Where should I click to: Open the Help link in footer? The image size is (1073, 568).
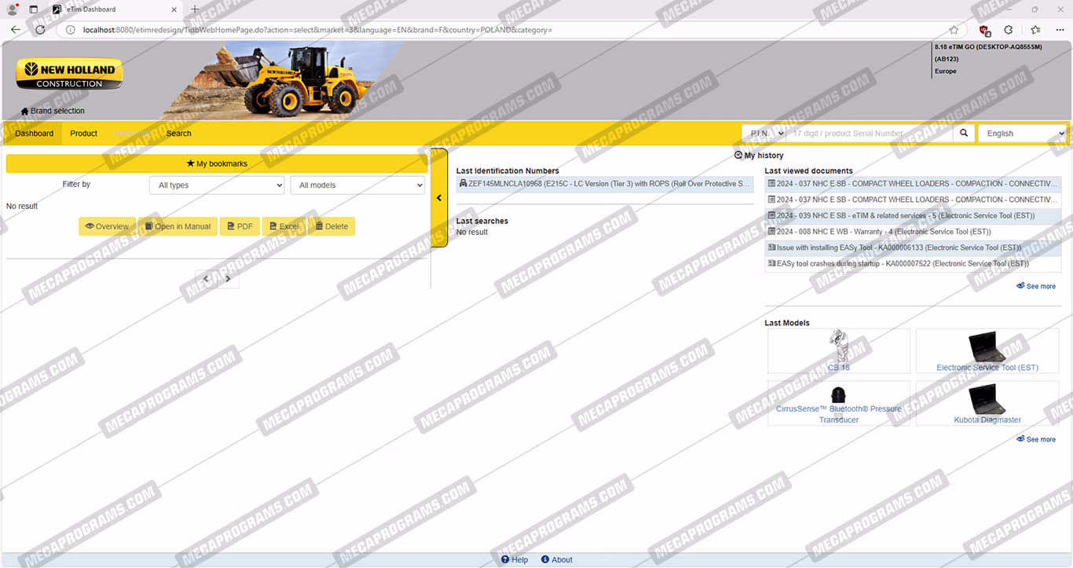[515, 560]
